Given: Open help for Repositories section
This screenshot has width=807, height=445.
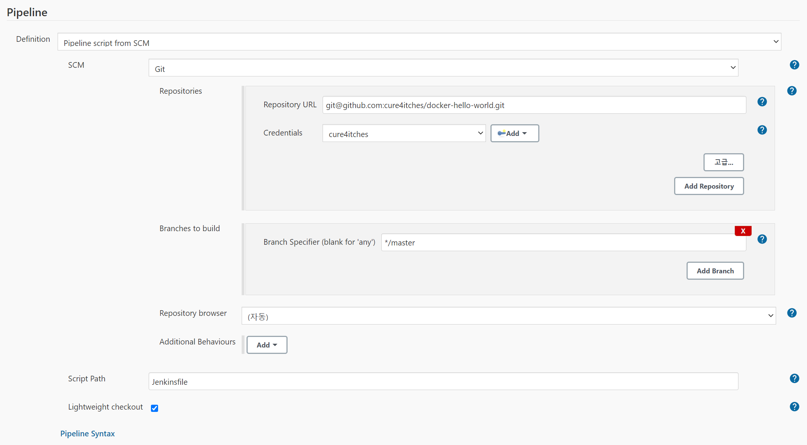Looking at the screenshot, I should click(792, 91).
